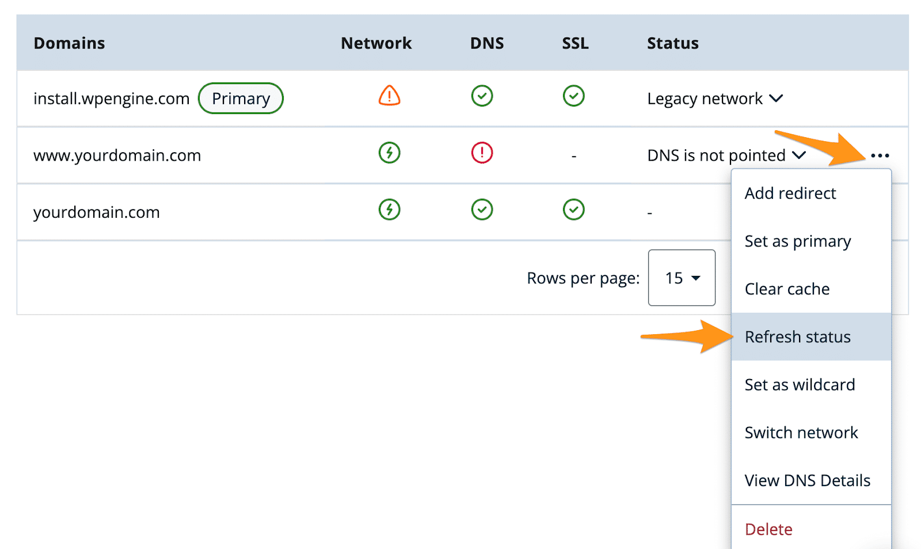Viewport: 921px width, 549px height.
Task: Click the network lightning icon for www.yourdomain.com
Action: (389, 153)
